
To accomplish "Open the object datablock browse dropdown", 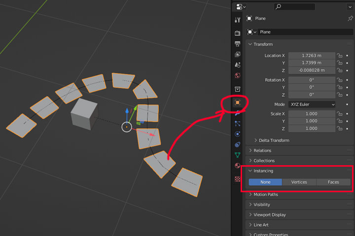I will [252, 32].
